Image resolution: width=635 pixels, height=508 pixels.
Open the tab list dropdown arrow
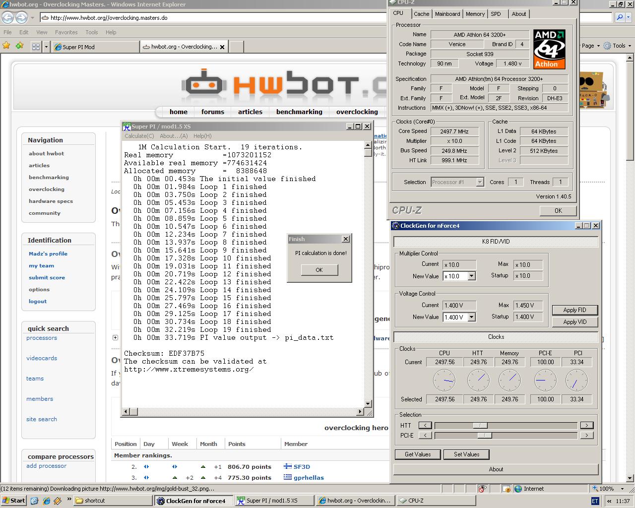pos(47,47)
